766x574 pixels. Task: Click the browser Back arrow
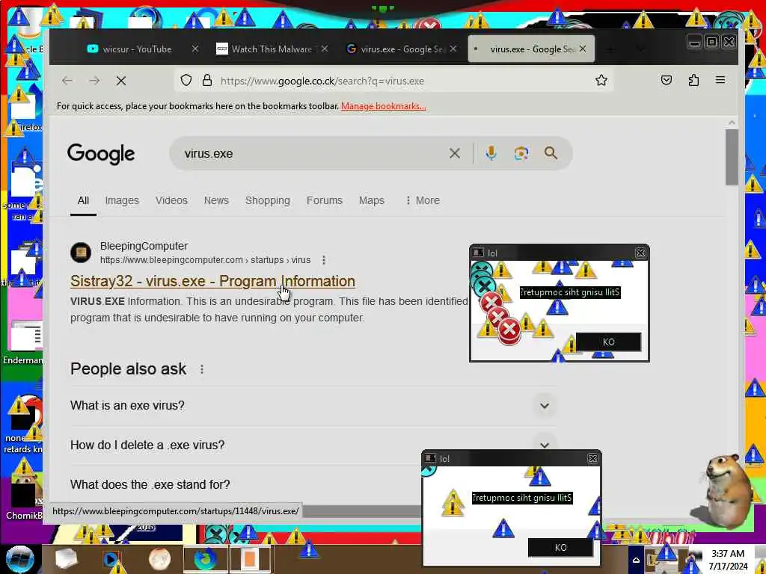(x=67, y=81)
